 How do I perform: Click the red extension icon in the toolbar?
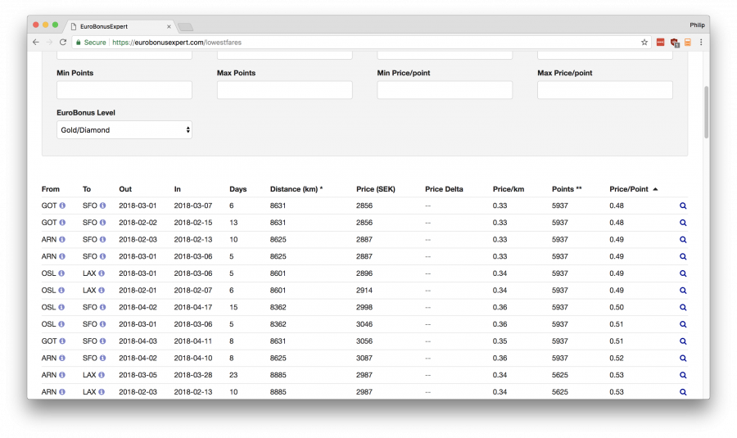(x=660, y=42)
